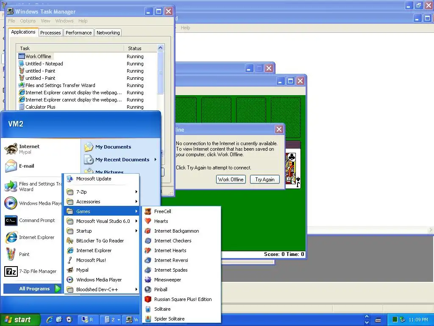Screen dimensions: 434x326
Task: Click the Start button
Action: pos(20,320)
